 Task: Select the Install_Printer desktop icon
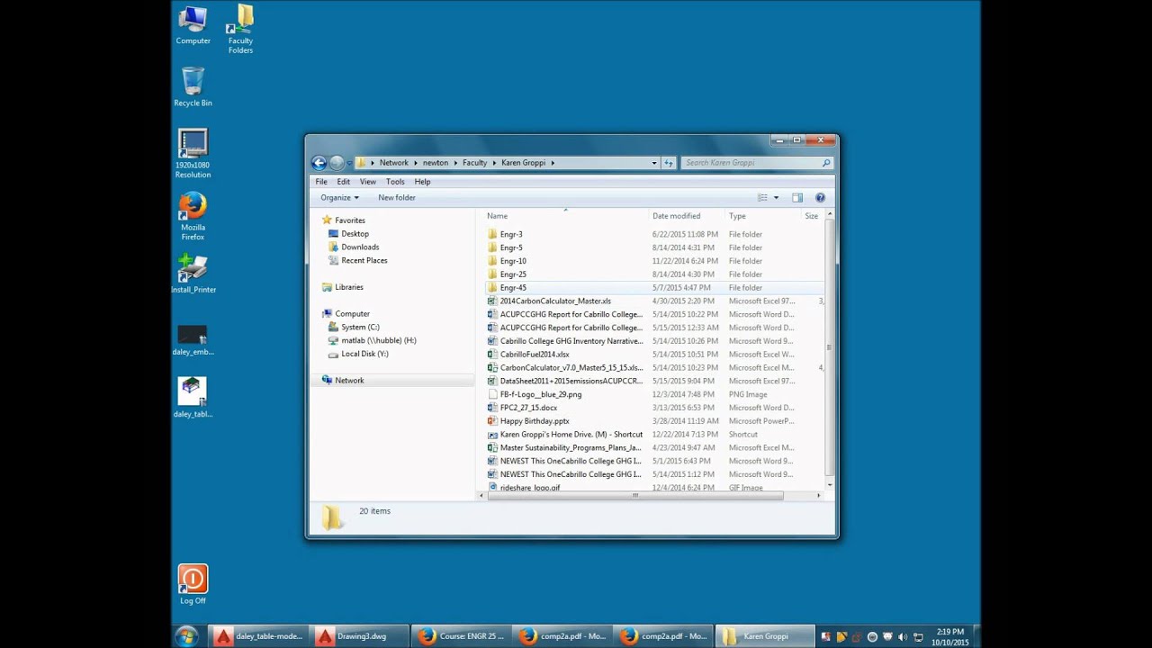coord(193,274)
